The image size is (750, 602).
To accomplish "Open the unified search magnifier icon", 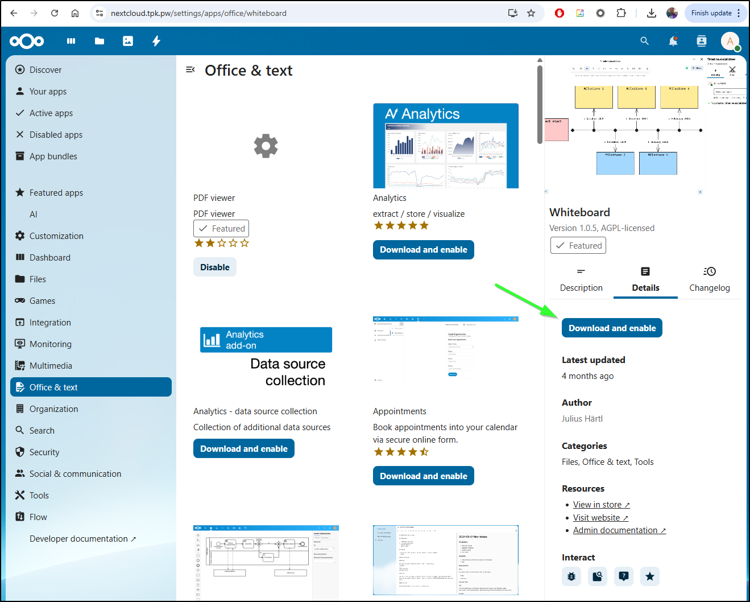I will click(x=644, y=41).
